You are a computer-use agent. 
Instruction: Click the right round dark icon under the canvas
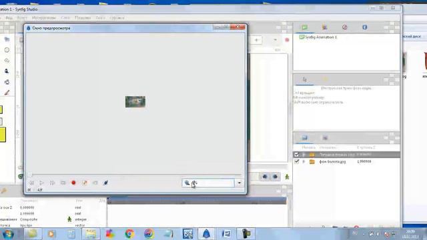pyautogui.click(x=276, y=177)
